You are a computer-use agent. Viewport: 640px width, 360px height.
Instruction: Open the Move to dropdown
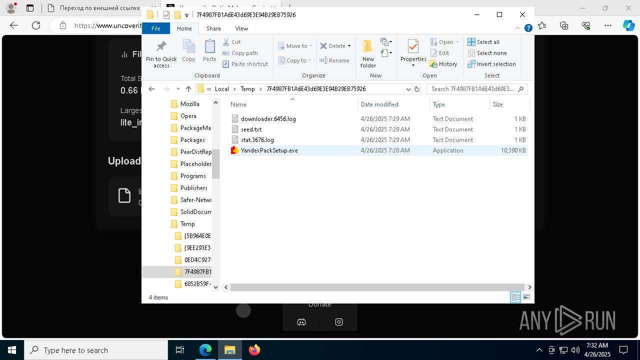pos(295,46)
